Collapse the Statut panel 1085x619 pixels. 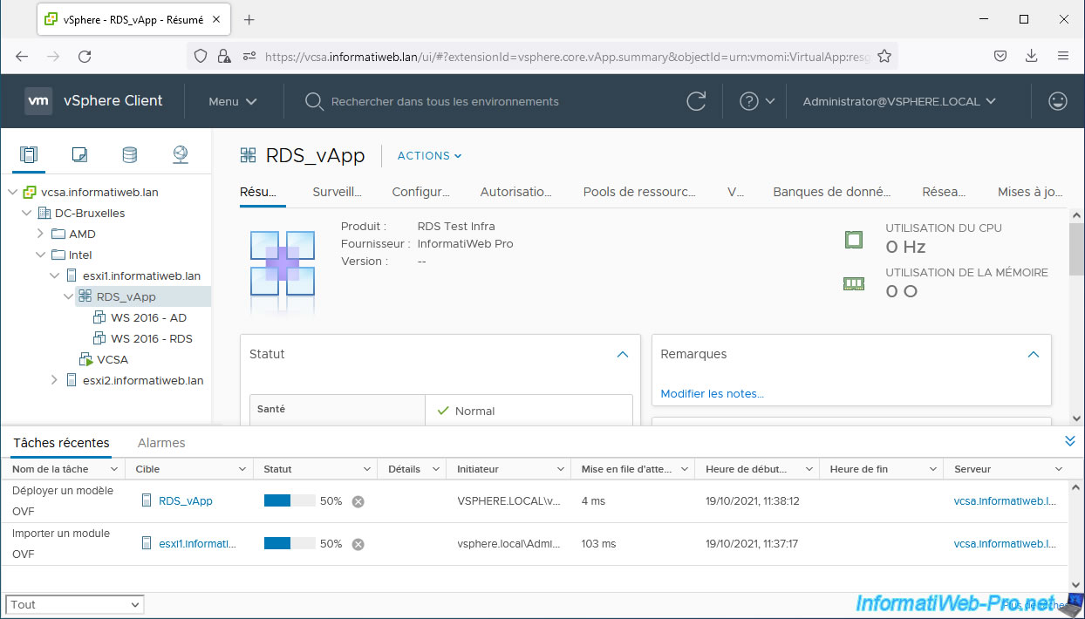pyautogui.click(x=623, y=354)
